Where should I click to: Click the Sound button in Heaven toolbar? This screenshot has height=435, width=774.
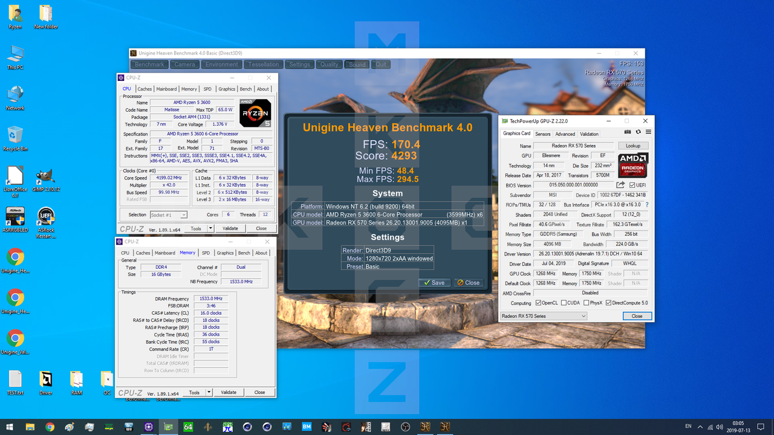tap(357, 64)
